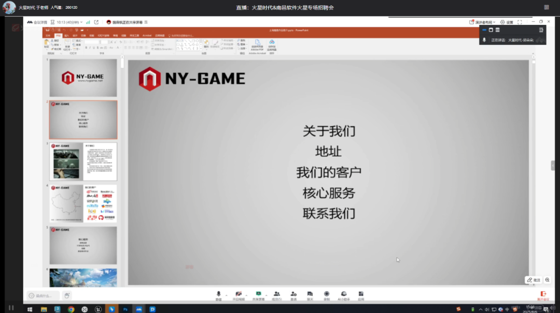Mute the microphone in meeting toolbar
Screen dimensions: 560x313
coord(219,295)
